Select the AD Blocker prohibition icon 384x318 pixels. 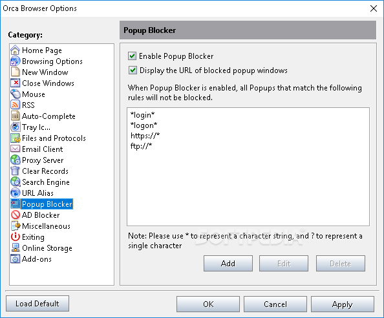point(15,215)
